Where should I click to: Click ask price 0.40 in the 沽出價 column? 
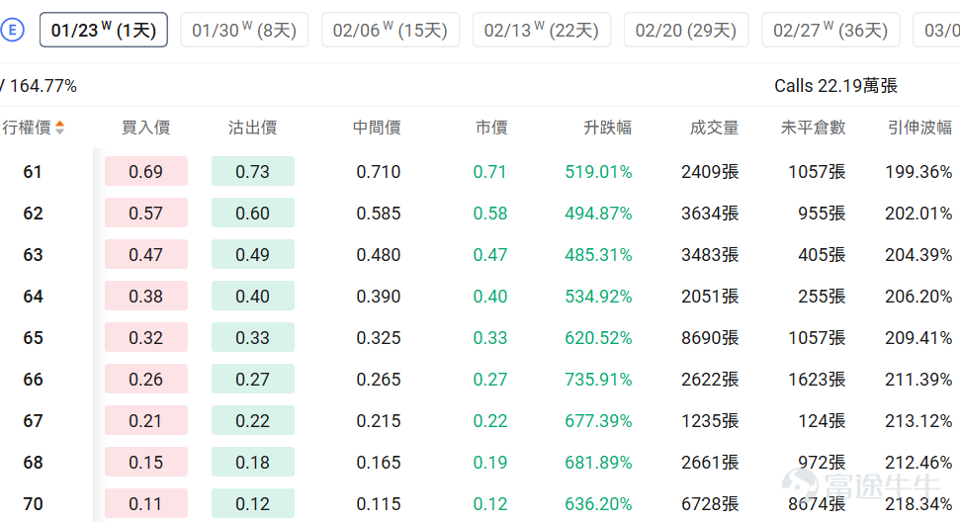pos(253,297)
